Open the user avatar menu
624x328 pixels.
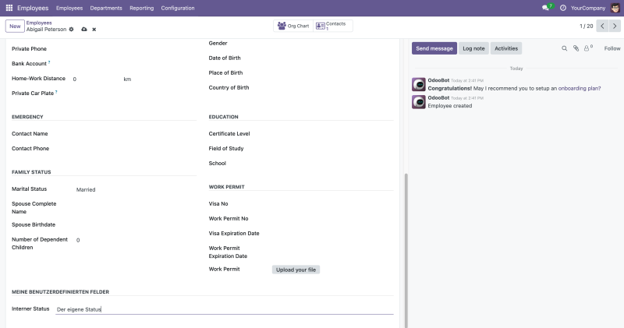(615, 8)
